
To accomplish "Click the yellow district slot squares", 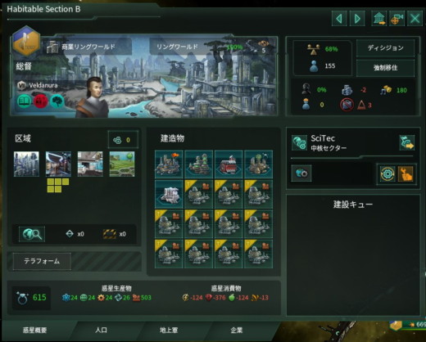I will point(58,186).
